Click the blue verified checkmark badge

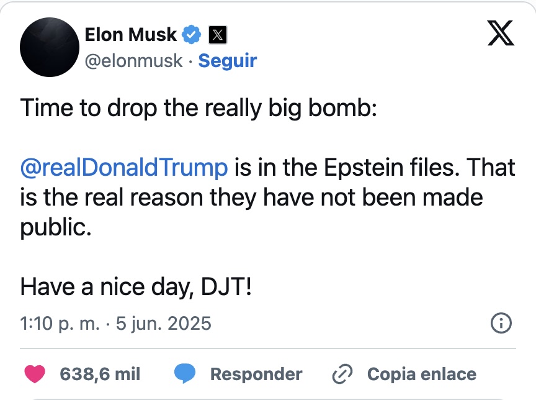[x=192, y=35]
